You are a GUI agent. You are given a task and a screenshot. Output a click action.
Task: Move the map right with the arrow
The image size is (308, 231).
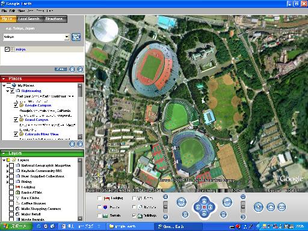[x=211, y=207]
